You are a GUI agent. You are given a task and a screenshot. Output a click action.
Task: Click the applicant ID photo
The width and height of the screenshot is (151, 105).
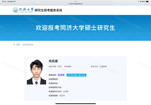coord(37,72)
